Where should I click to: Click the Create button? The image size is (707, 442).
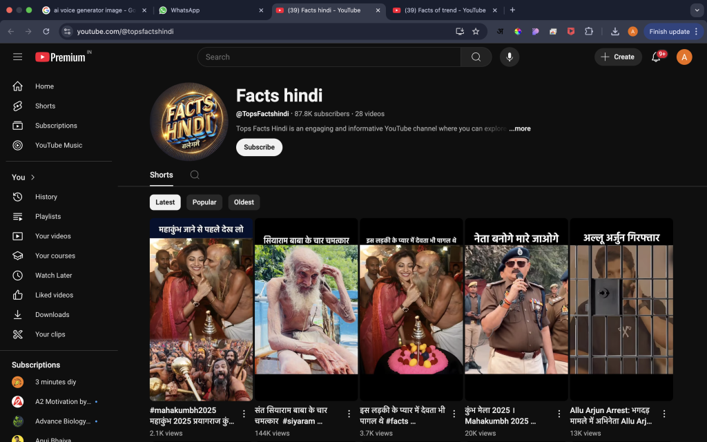coord(618,57)
